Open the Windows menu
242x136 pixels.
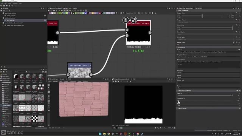coord(15,3)
